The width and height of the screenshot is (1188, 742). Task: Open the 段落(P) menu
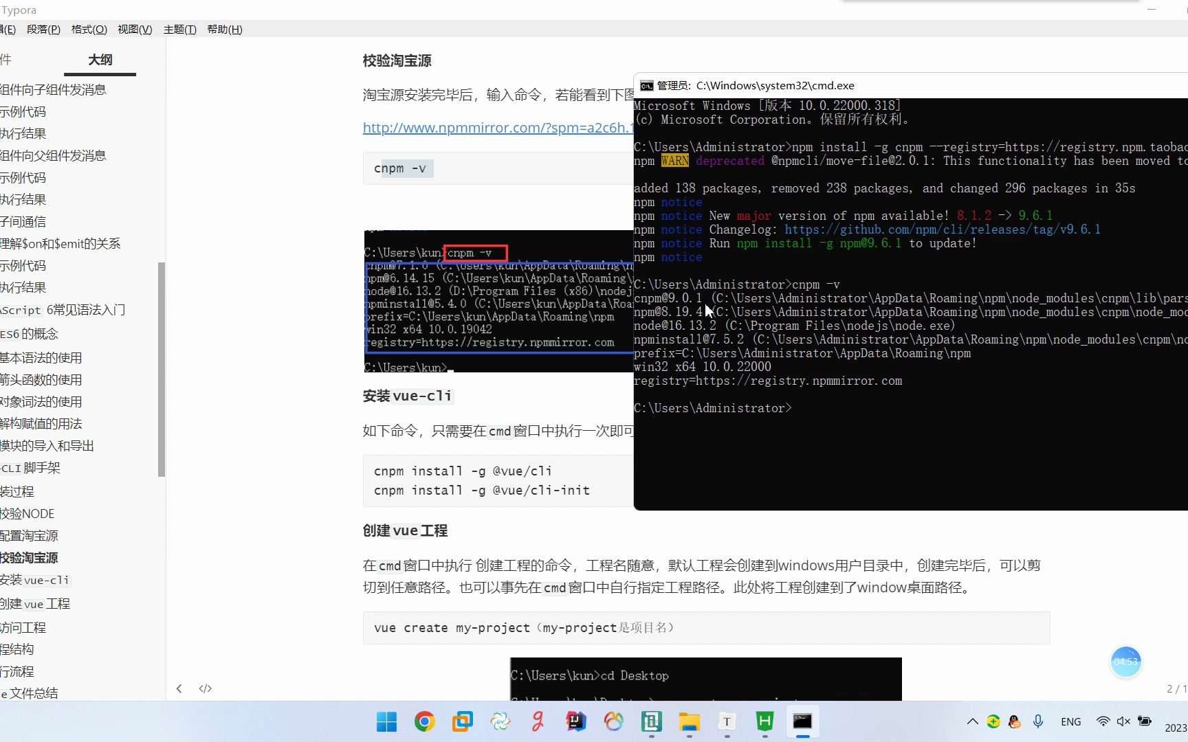pyautogui.click(x=43, y=30)
